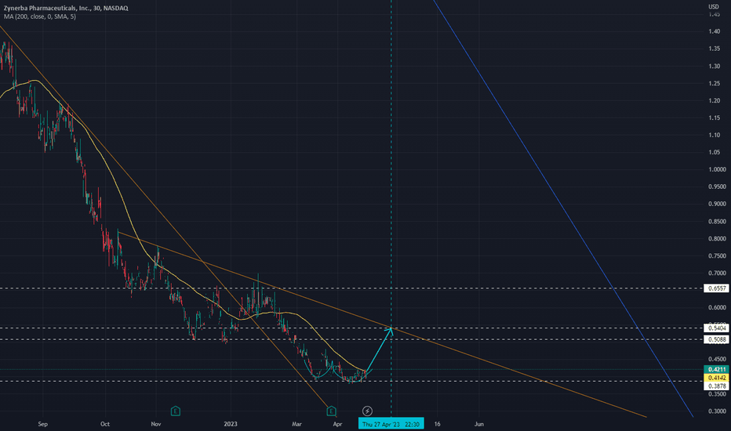731x431 pixels.
Task: Select the MA (200, close, 0, SMA, 5) legend
Action: tap(40, 16)
